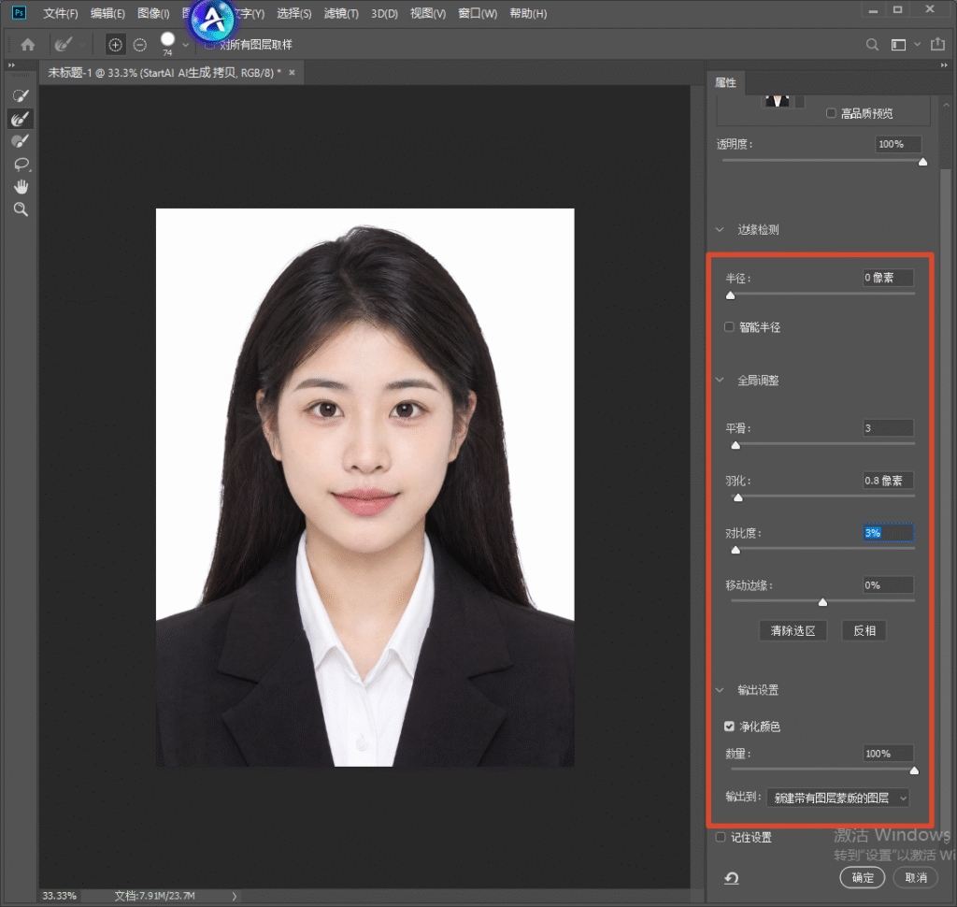Uncheck the 净化颜色 checkbox
The height and width of the screenshot is (907, 957).
pos(729,727)
